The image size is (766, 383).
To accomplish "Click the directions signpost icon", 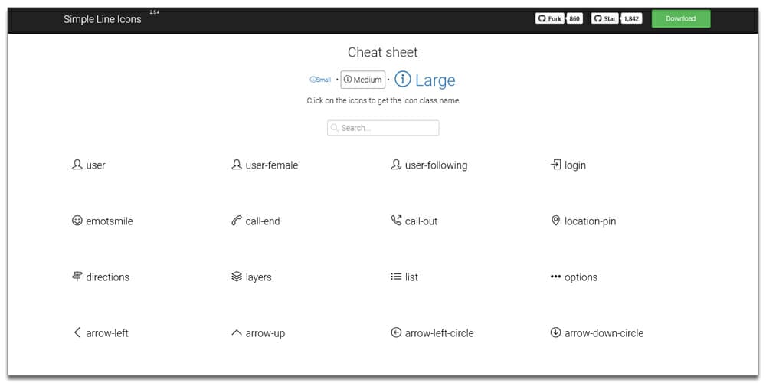I will click(77, 277).
